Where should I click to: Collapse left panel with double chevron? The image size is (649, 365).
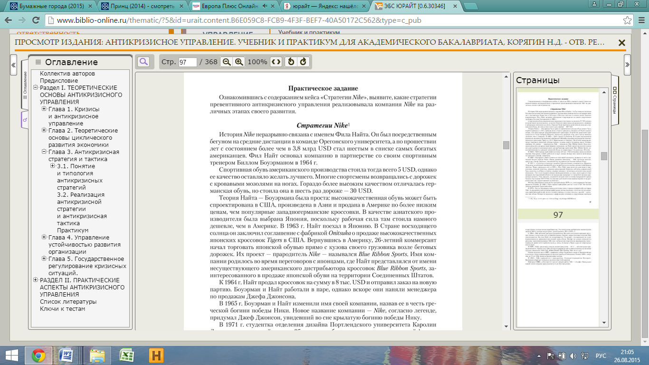coord(14,65)
